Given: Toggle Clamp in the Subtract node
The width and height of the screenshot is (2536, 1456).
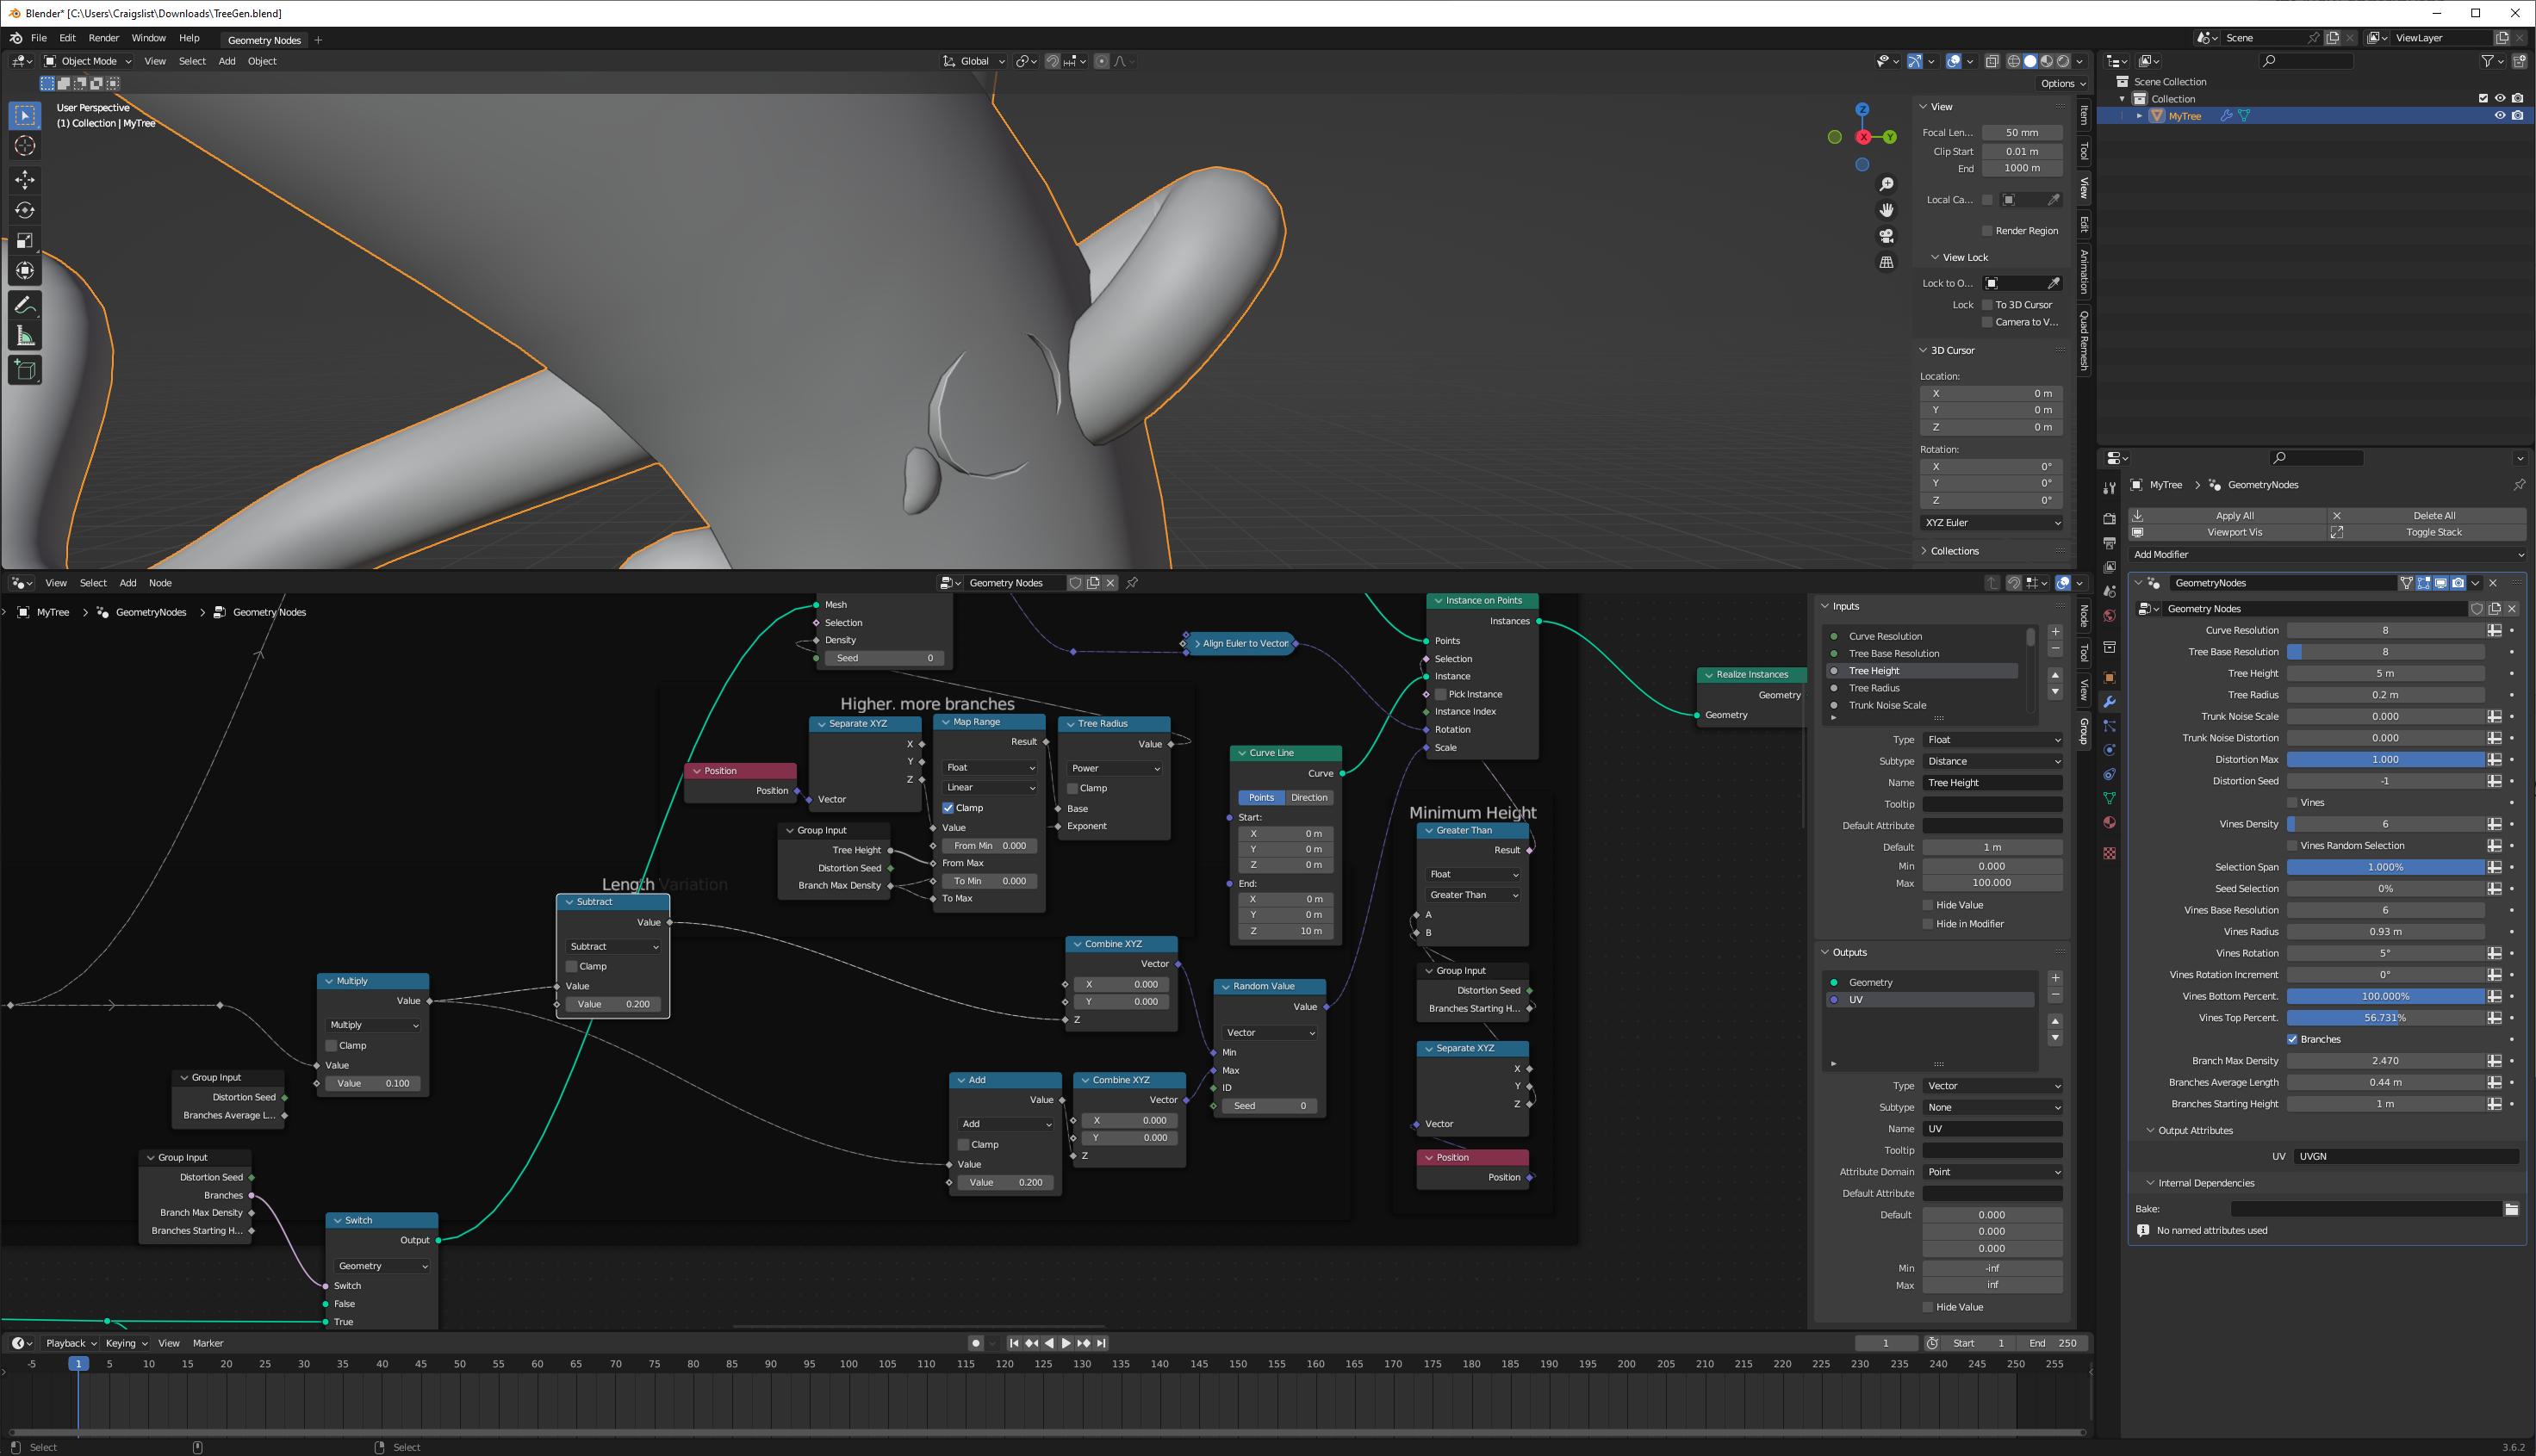Looking at the screenshot, I should point(571,966).
